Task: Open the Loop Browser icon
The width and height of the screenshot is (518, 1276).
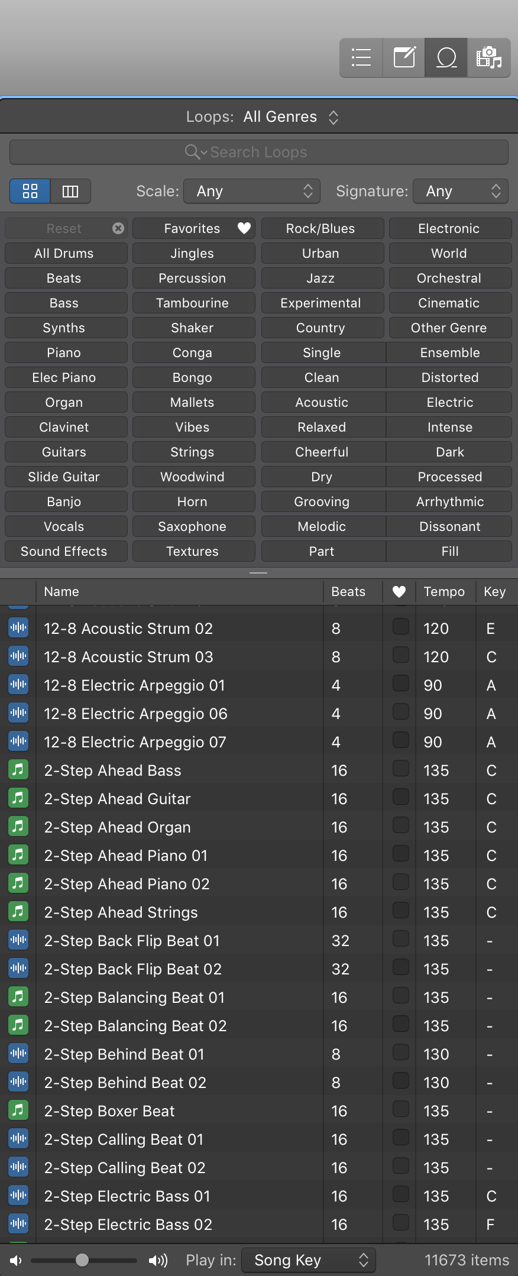Action: point(446,57)
